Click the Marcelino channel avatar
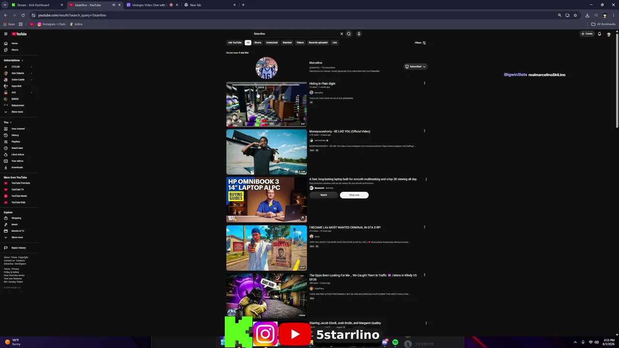The height and width of the screenshot is (348, 619). click(x=266, y=68)
